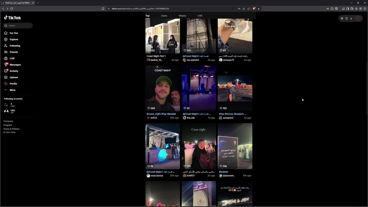The width and height of the screenshot is (368, 207).
Task: Switch to the LIVE results tab
Action: 200,16
